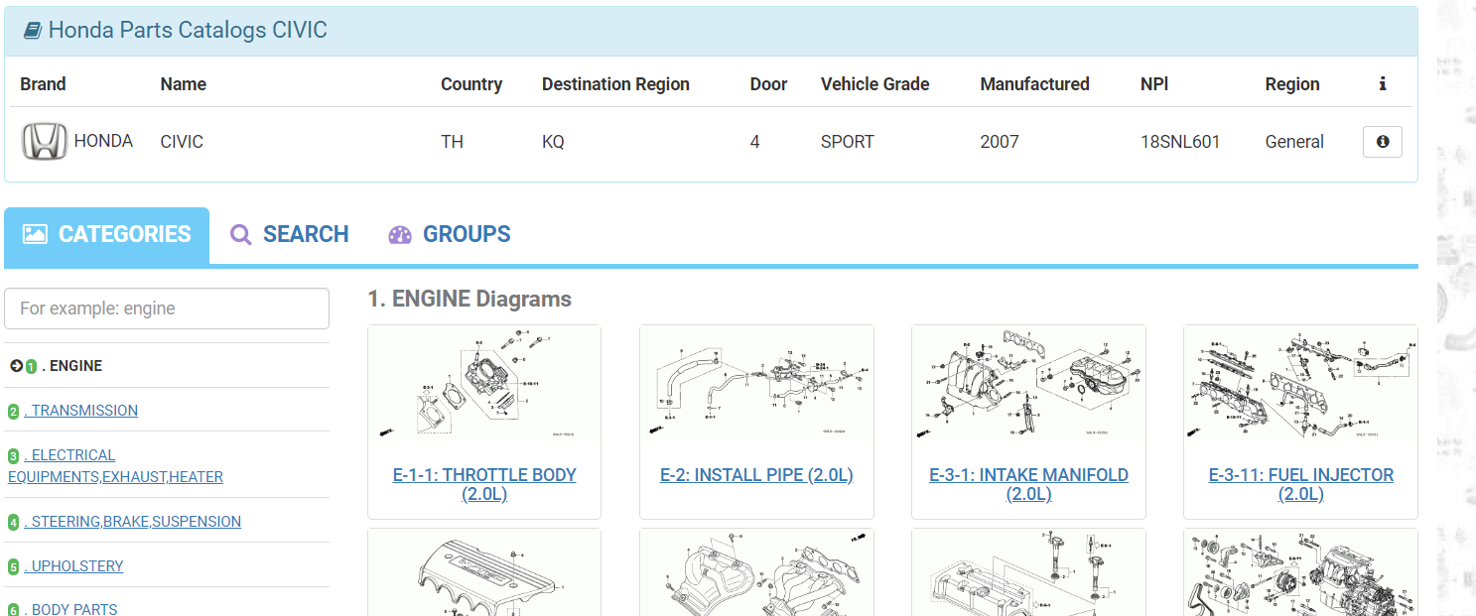Click the engine cover diagram in second row
This screenshot has width=1476, height=616.
484,574
